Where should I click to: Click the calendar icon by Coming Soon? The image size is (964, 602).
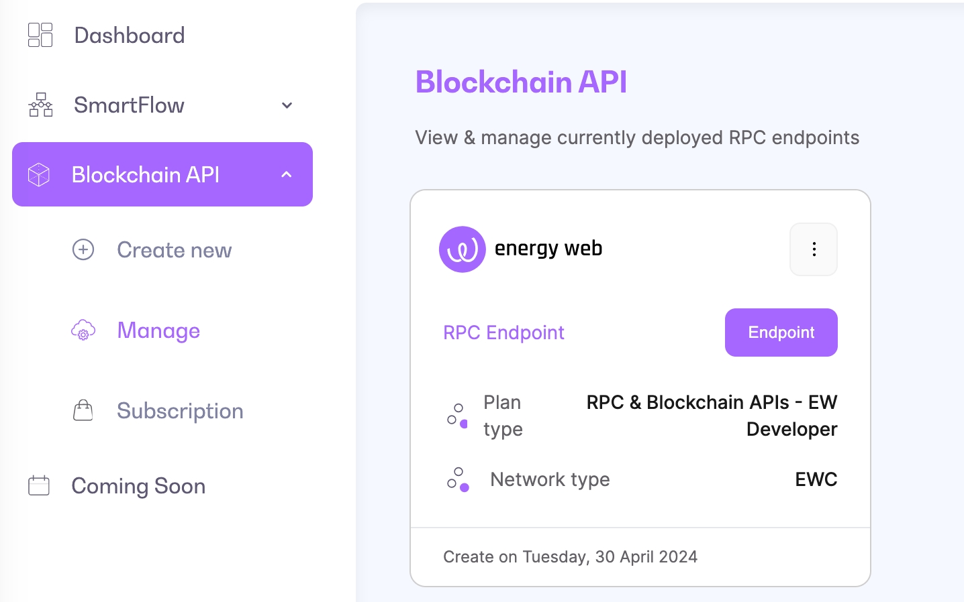coord(39,485)
